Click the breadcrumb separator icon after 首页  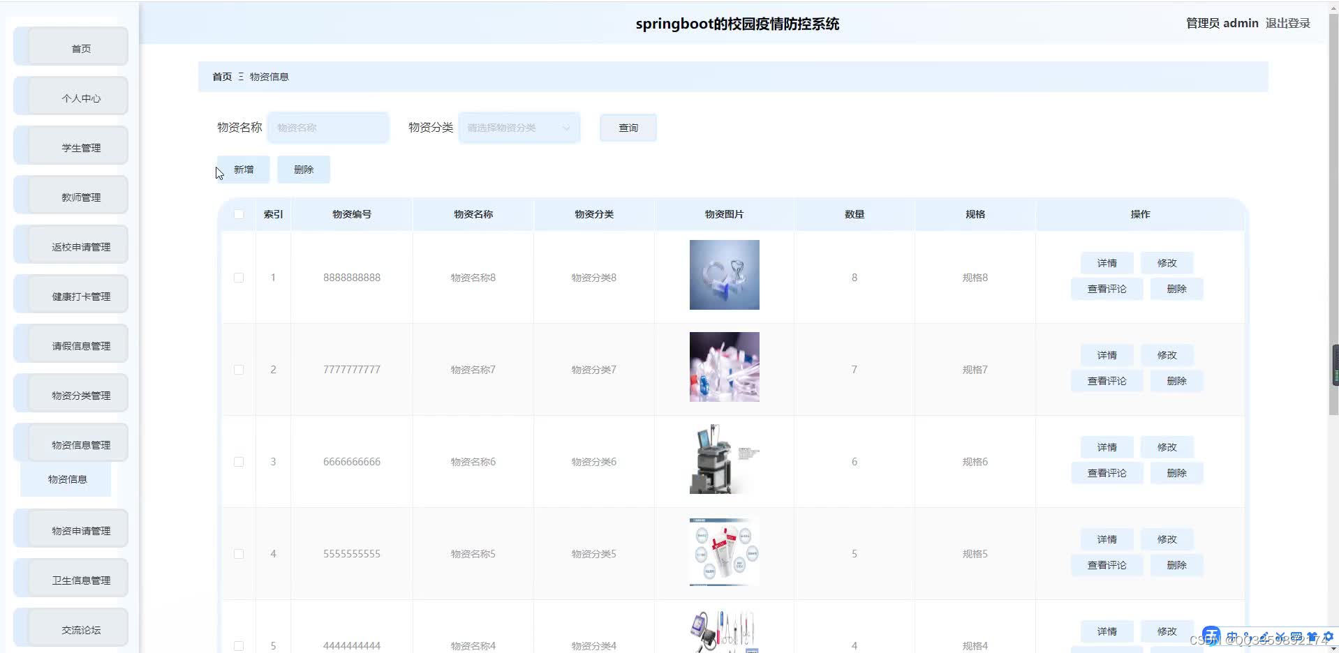241,77
